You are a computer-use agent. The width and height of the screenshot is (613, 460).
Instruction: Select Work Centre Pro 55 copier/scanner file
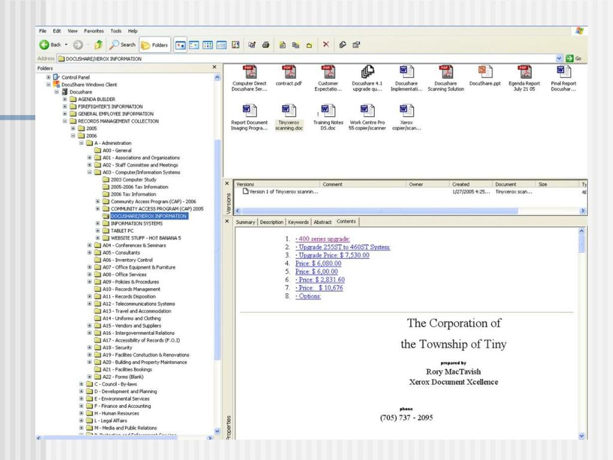point(367,117)
